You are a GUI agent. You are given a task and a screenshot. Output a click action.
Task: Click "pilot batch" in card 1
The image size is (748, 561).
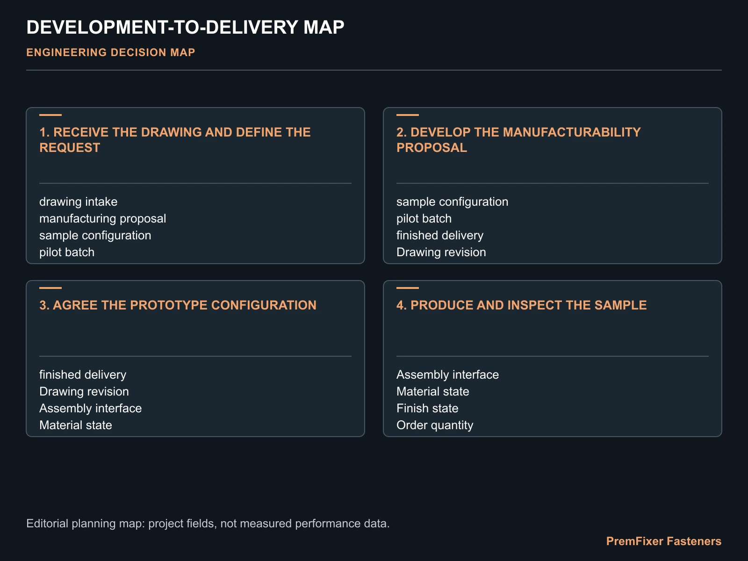67,252
